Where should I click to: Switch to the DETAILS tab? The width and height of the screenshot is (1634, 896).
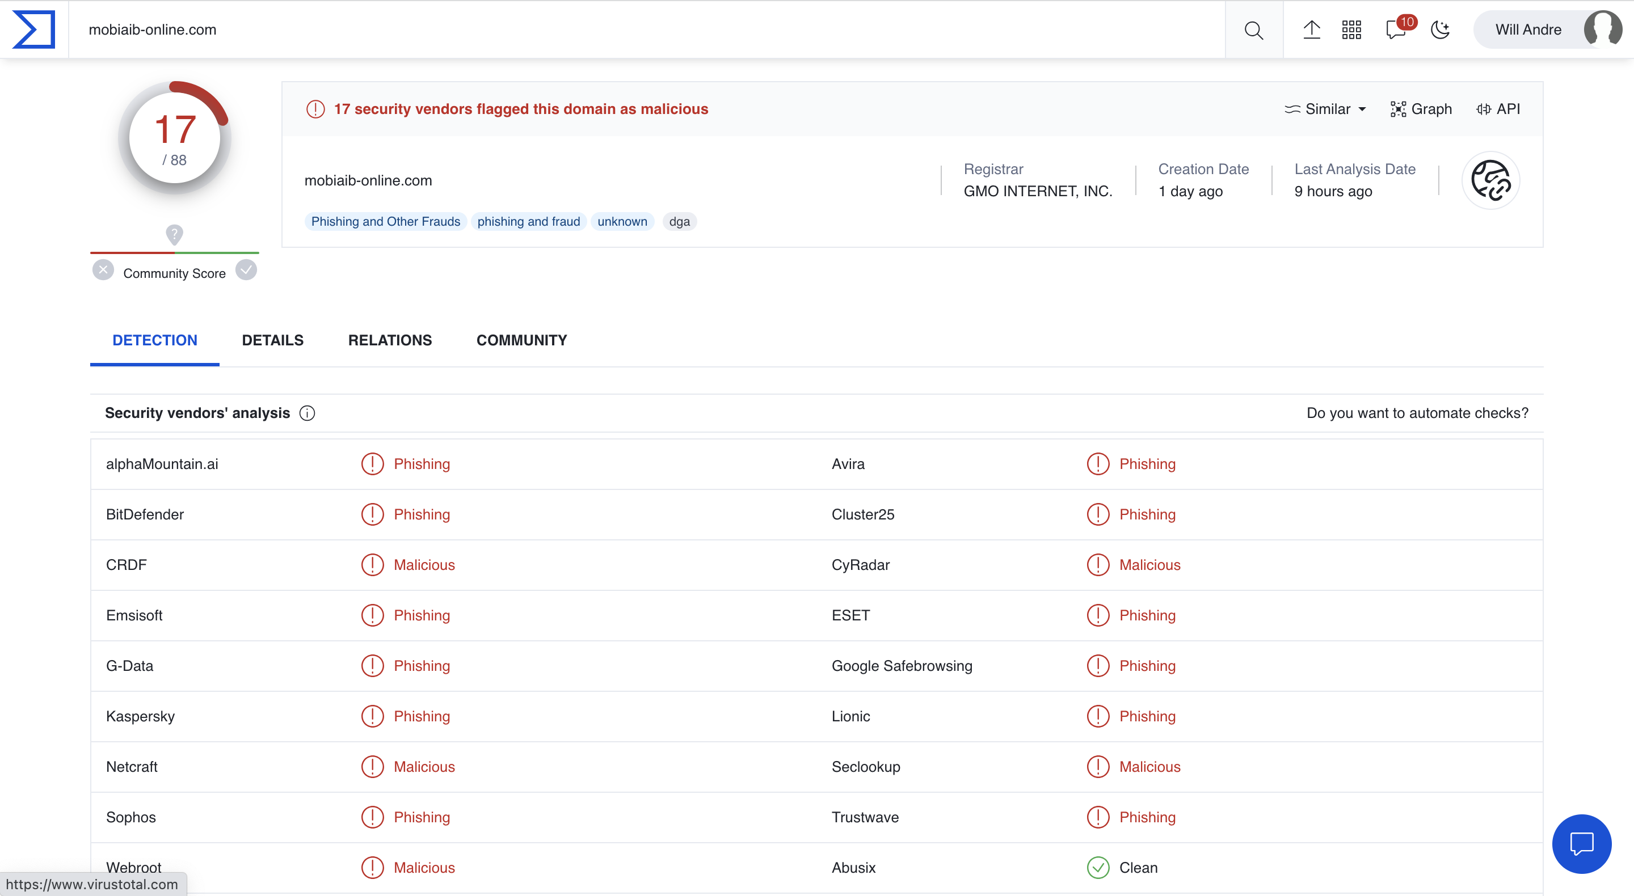[x=273, y=340]
